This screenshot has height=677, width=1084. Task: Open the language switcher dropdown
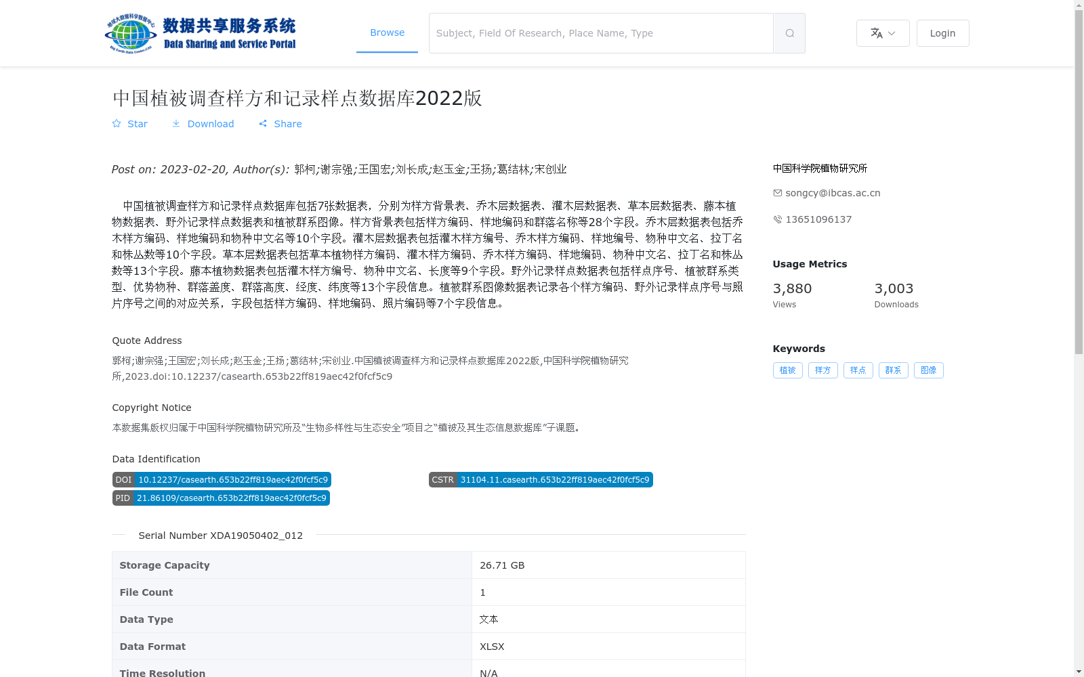pyautogui.click(x=883, y=33)
